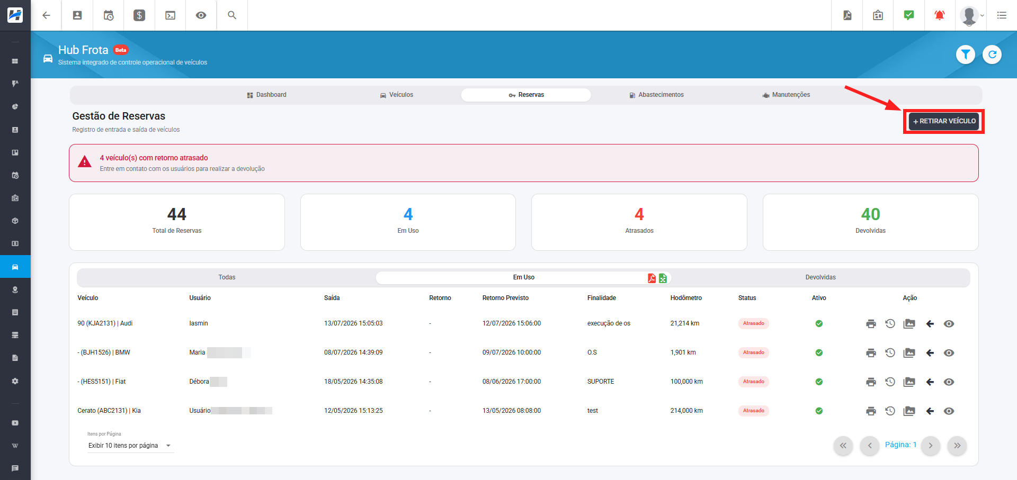
Task: Toggle the active check for BMW BJH1526
Action: (x=819, y=353)
